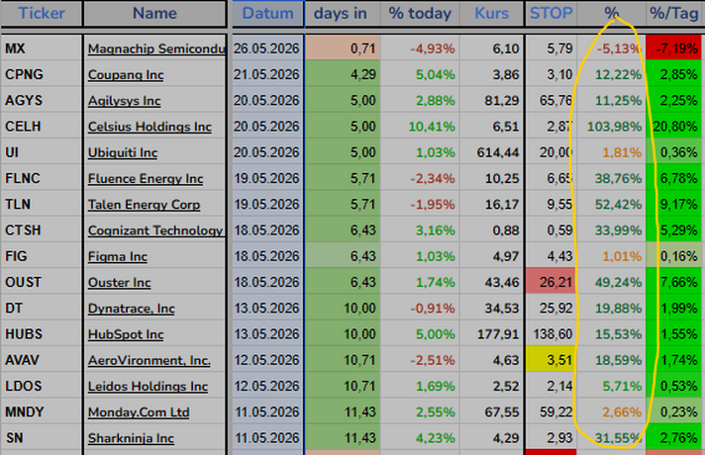
Task: Open the Celsius Holdings Inc link
Action: (150, 127)
